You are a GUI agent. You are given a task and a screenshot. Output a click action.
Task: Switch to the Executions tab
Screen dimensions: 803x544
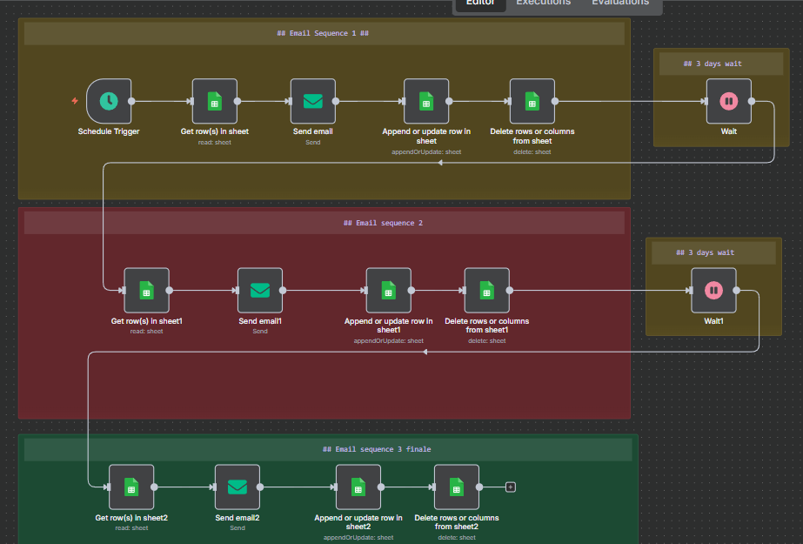tap(543, 3)
